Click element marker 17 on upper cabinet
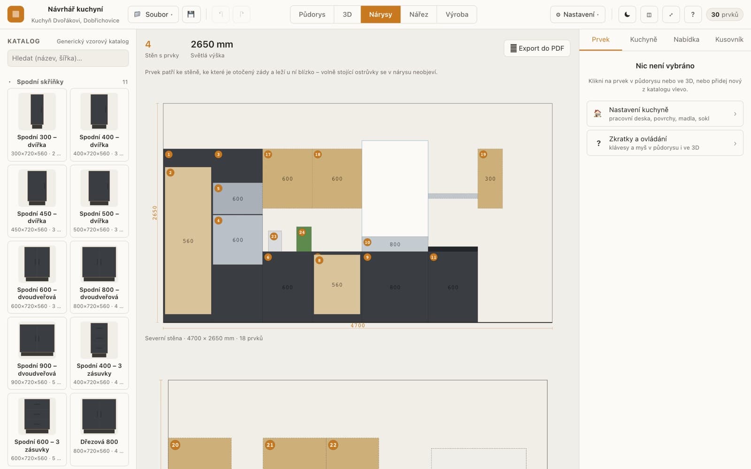This screenshot has width=751, height=469. (x=268, y=154)
